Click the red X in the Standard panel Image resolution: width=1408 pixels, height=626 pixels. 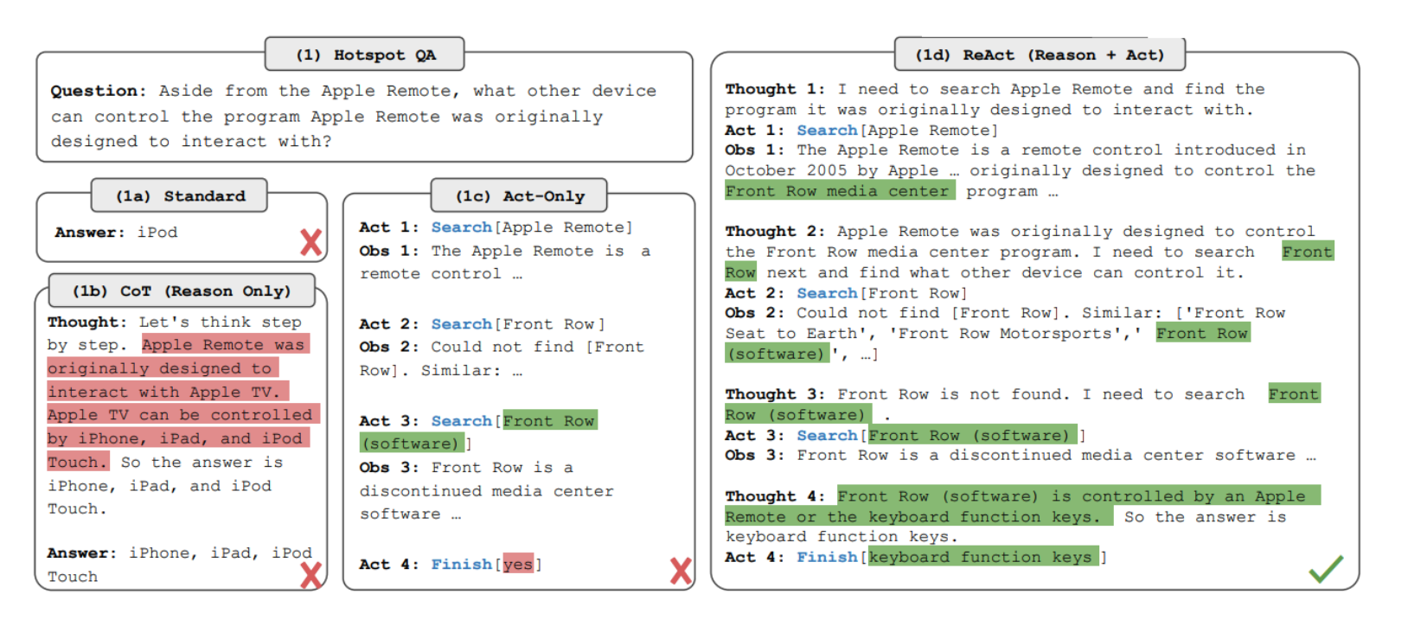click(x=311, y=242)
